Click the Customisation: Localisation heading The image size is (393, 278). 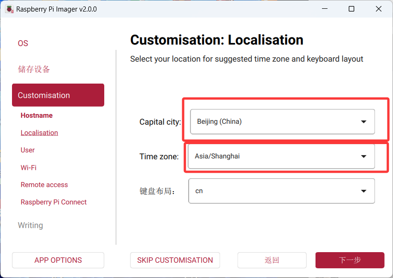coord(217,40)
